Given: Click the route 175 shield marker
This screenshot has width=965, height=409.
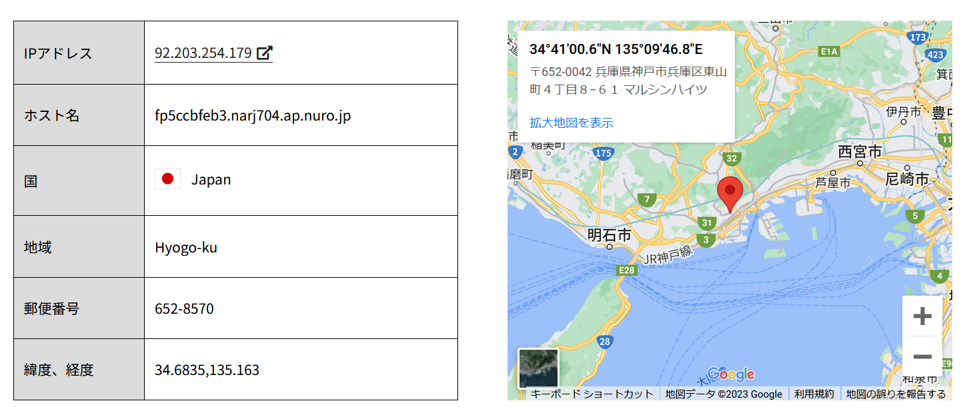Looking at the screenshot, I should (603, 153).
